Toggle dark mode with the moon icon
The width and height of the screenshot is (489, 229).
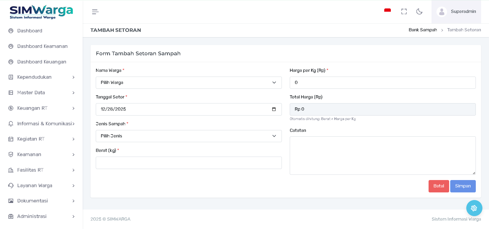coord(419,12)
